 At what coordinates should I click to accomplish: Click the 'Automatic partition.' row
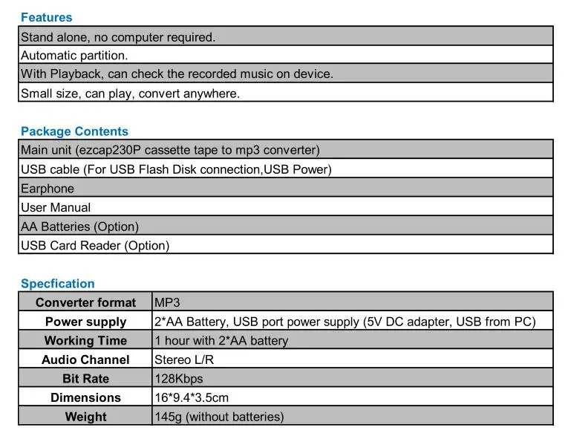point(285,55)
